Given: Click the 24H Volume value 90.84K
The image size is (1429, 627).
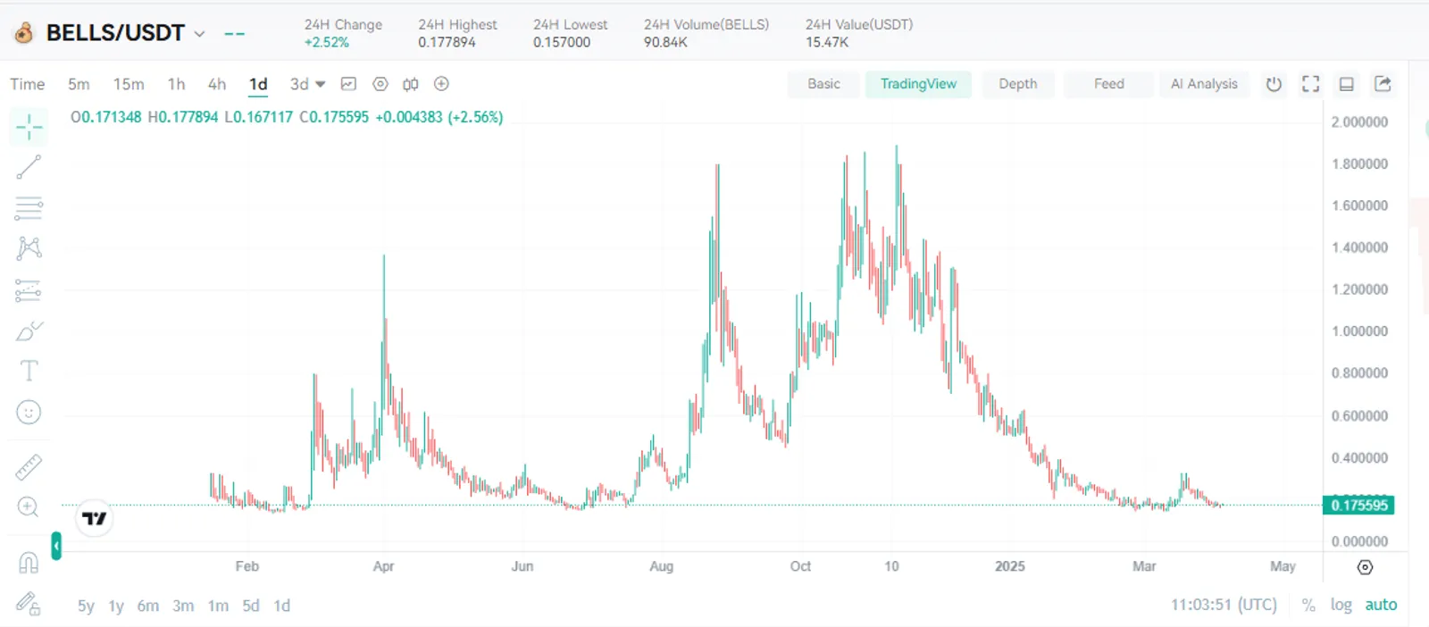Looking at the screenshot, I should [665, 42].
